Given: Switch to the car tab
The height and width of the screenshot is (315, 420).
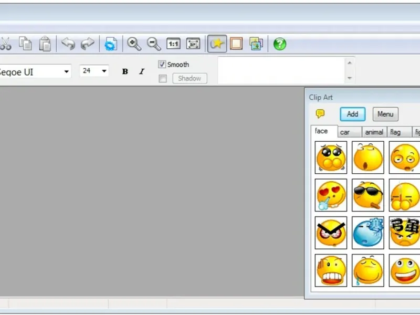Looking at the screenshot, I should pyautogui.click(x=350, y=132).
